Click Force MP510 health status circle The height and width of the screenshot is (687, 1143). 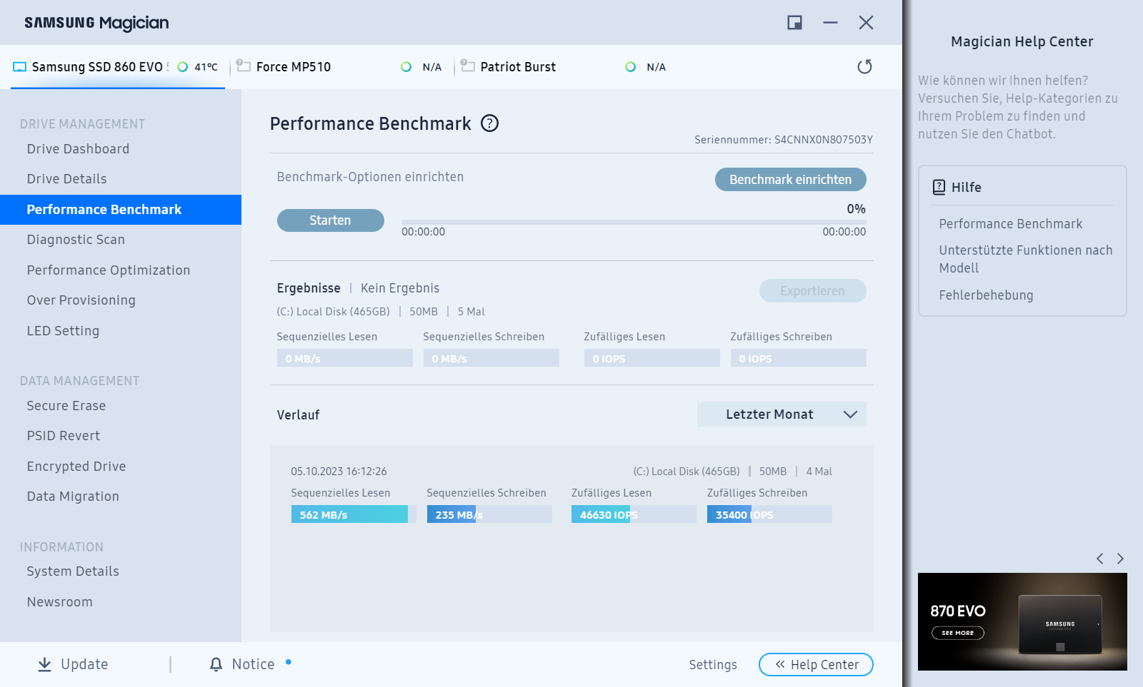tap(406, 67)
